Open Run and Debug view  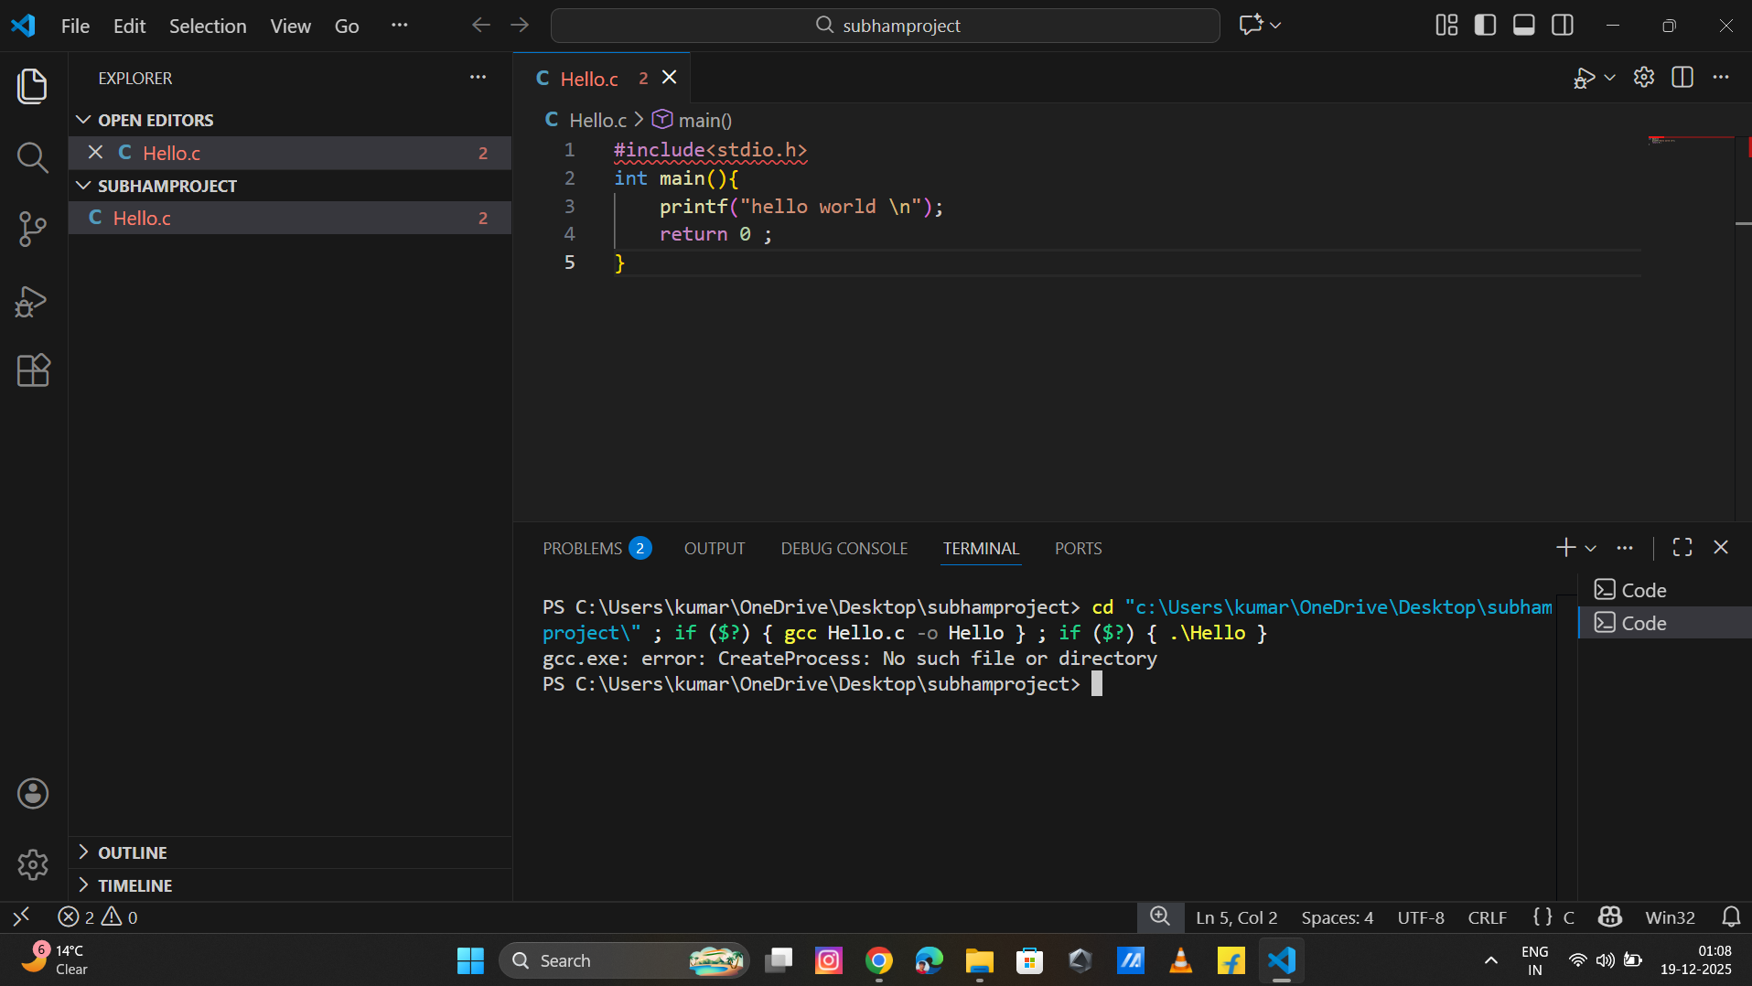pos(33,301)
